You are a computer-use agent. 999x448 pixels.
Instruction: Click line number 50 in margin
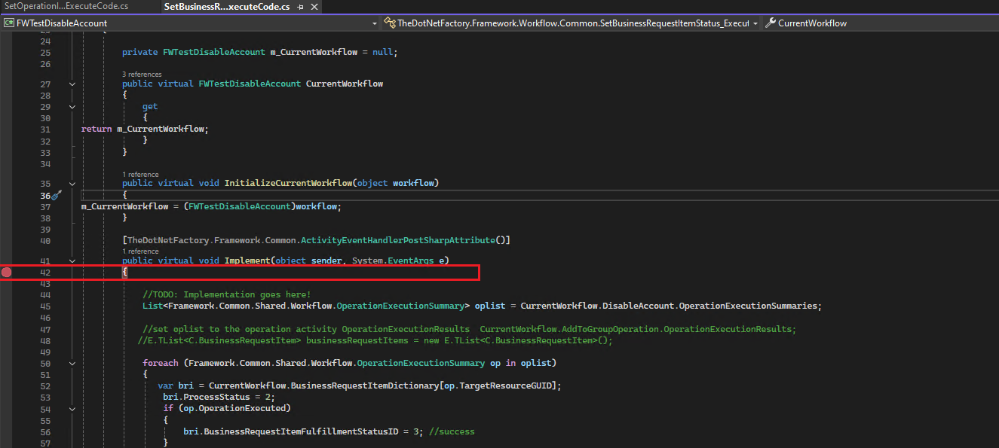[x=44, y=363]
